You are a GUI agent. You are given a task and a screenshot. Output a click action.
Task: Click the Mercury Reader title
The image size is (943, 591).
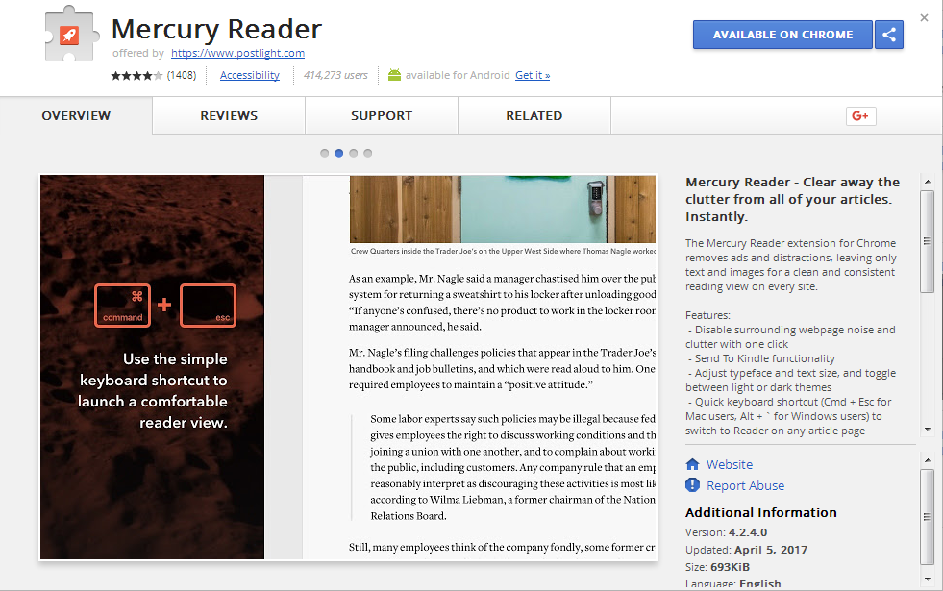pos(216,29)
